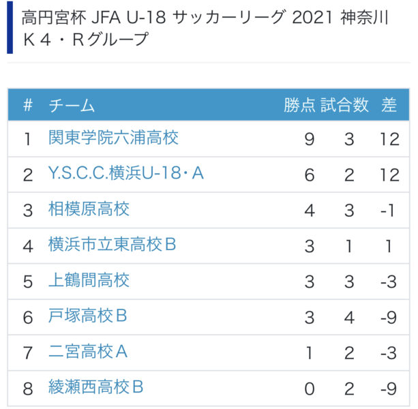This screenshot has height=409, width=418.
Task: Click the 試合数 column header
Action: 344,105
